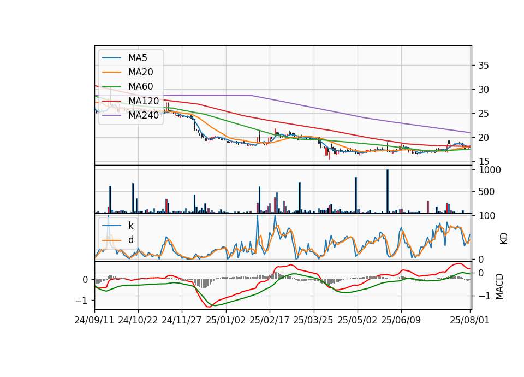Click the MA20 legend label
This screenshot has width=524, height=377.
140,72
